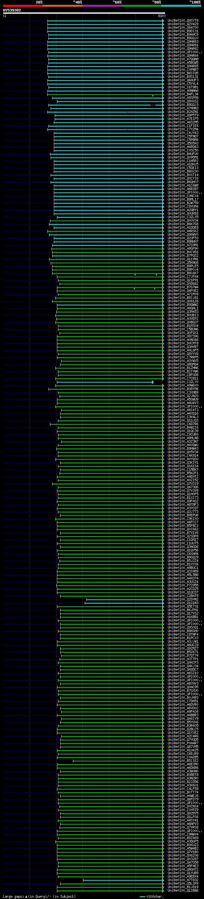Click hit UniRef100_B9Z469
The height and width of the screenshot is (899, 204).
[x=183, y=838]
